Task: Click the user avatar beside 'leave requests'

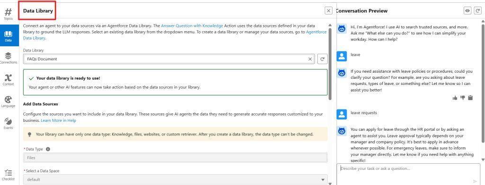Action: pos(341,114)
